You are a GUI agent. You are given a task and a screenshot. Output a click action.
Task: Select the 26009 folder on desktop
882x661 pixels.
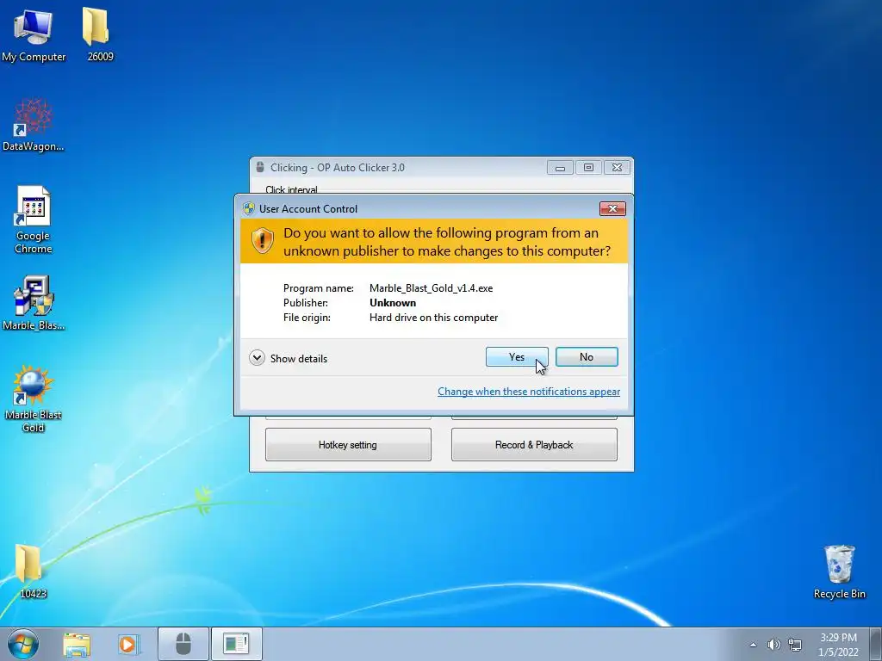coord(100,34)
